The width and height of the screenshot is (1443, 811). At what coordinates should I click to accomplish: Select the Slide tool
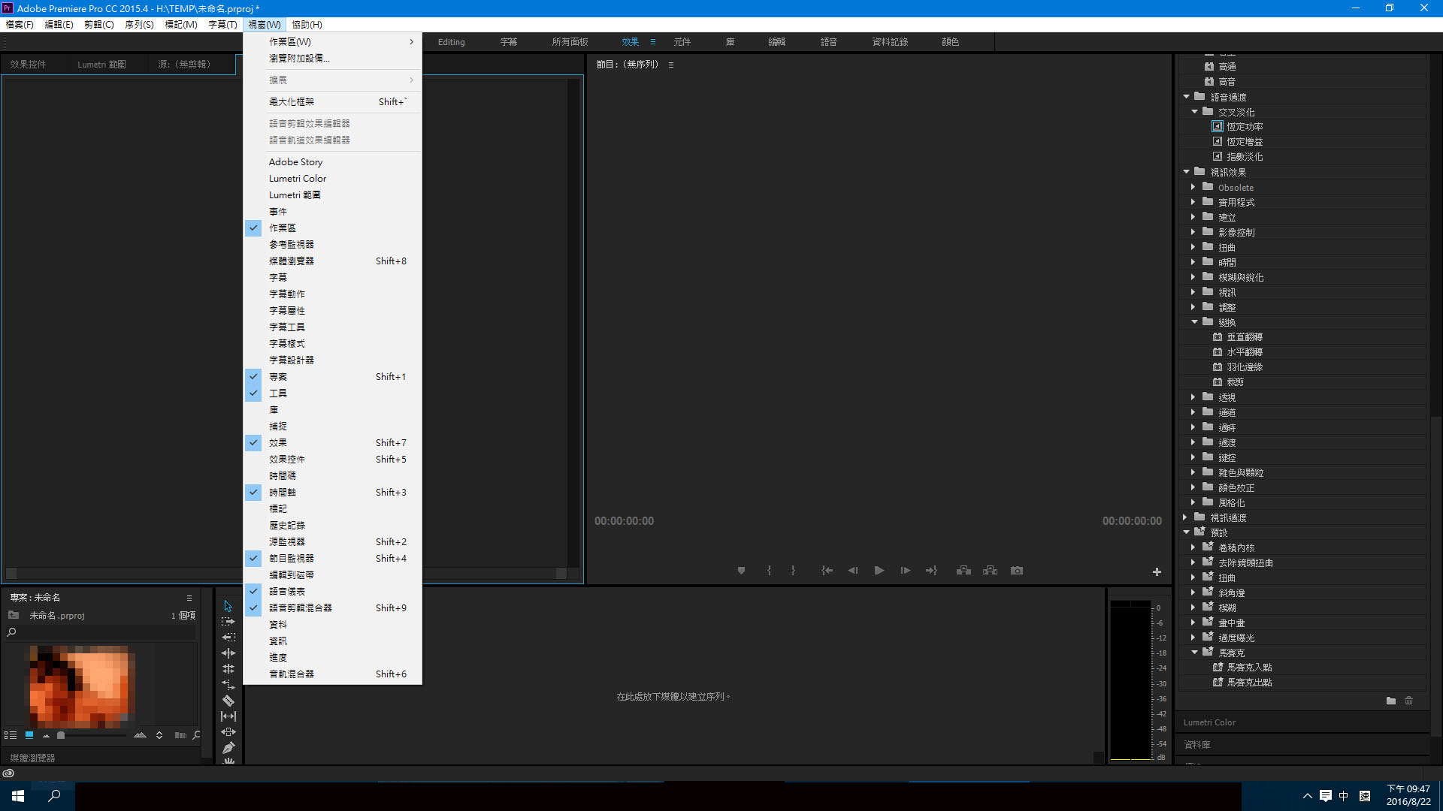point(228,732)
